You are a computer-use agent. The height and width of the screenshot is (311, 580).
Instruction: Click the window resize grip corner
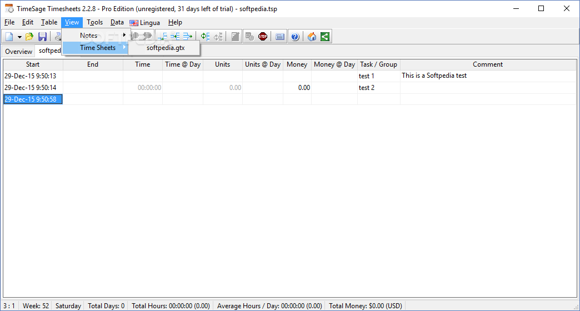pyautogui.click(x=576, y=307)
